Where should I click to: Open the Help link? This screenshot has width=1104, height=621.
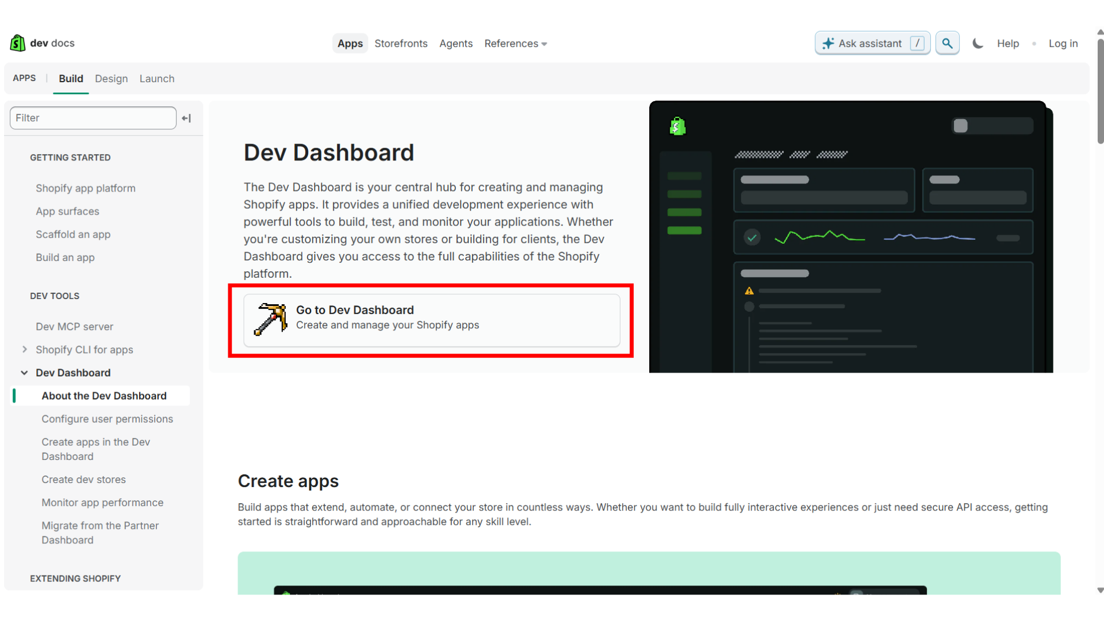pyautogui.click(x=1008, y=44)
